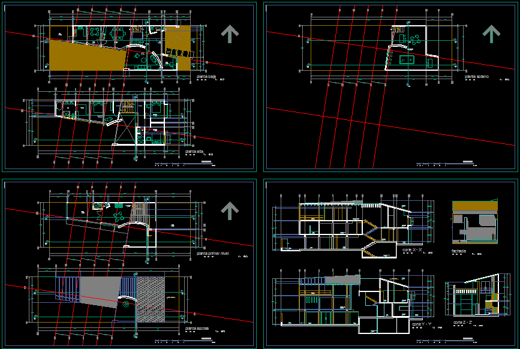The height and width of the screenshot is (349, 520).
Task: Click the fachada elevation label
Action: [458, 250]
